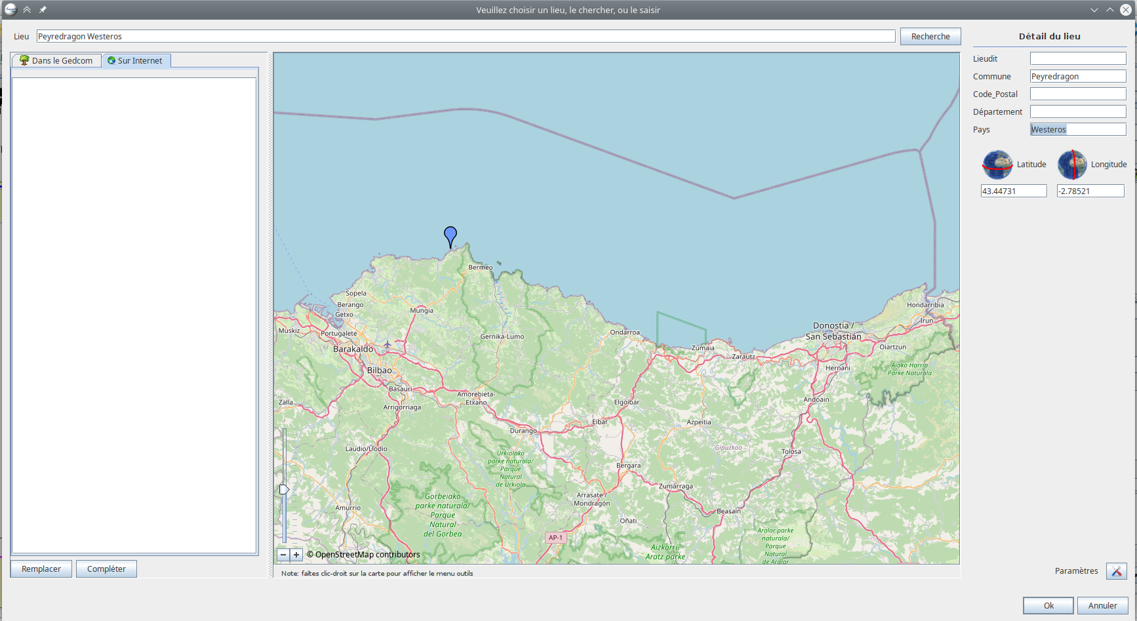Screen dimensions: 1137x621
Task: Click Azpeitia label on the map
Action: point(699,422)
